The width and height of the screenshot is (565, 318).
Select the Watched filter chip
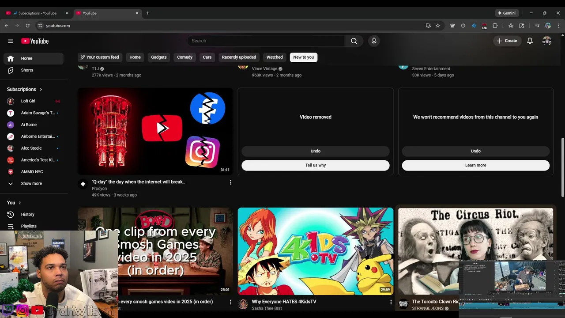pos(275,57)
